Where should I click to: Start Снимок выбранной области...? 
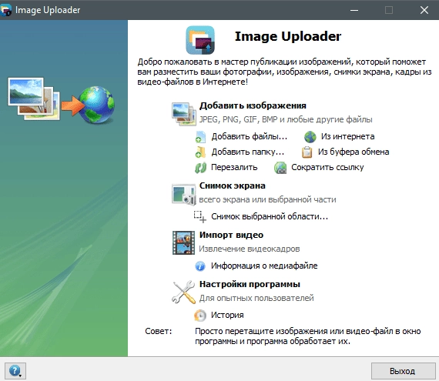(x=270, y=216)
